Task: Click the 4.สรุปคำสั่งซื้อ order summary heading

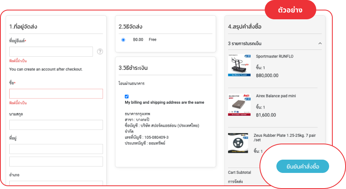Action: (x=245, y=27)
